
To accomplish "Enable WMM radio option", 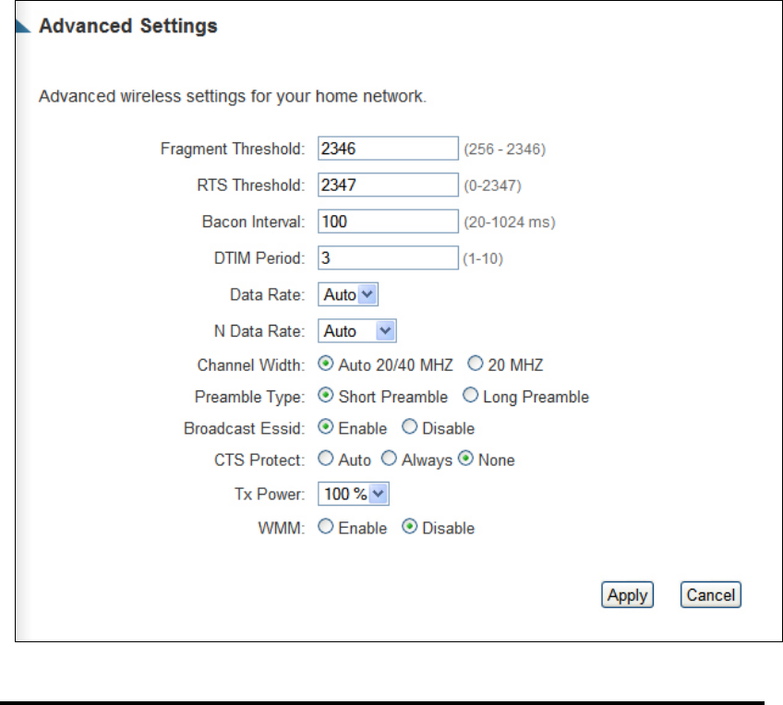I will coord(326,526).
